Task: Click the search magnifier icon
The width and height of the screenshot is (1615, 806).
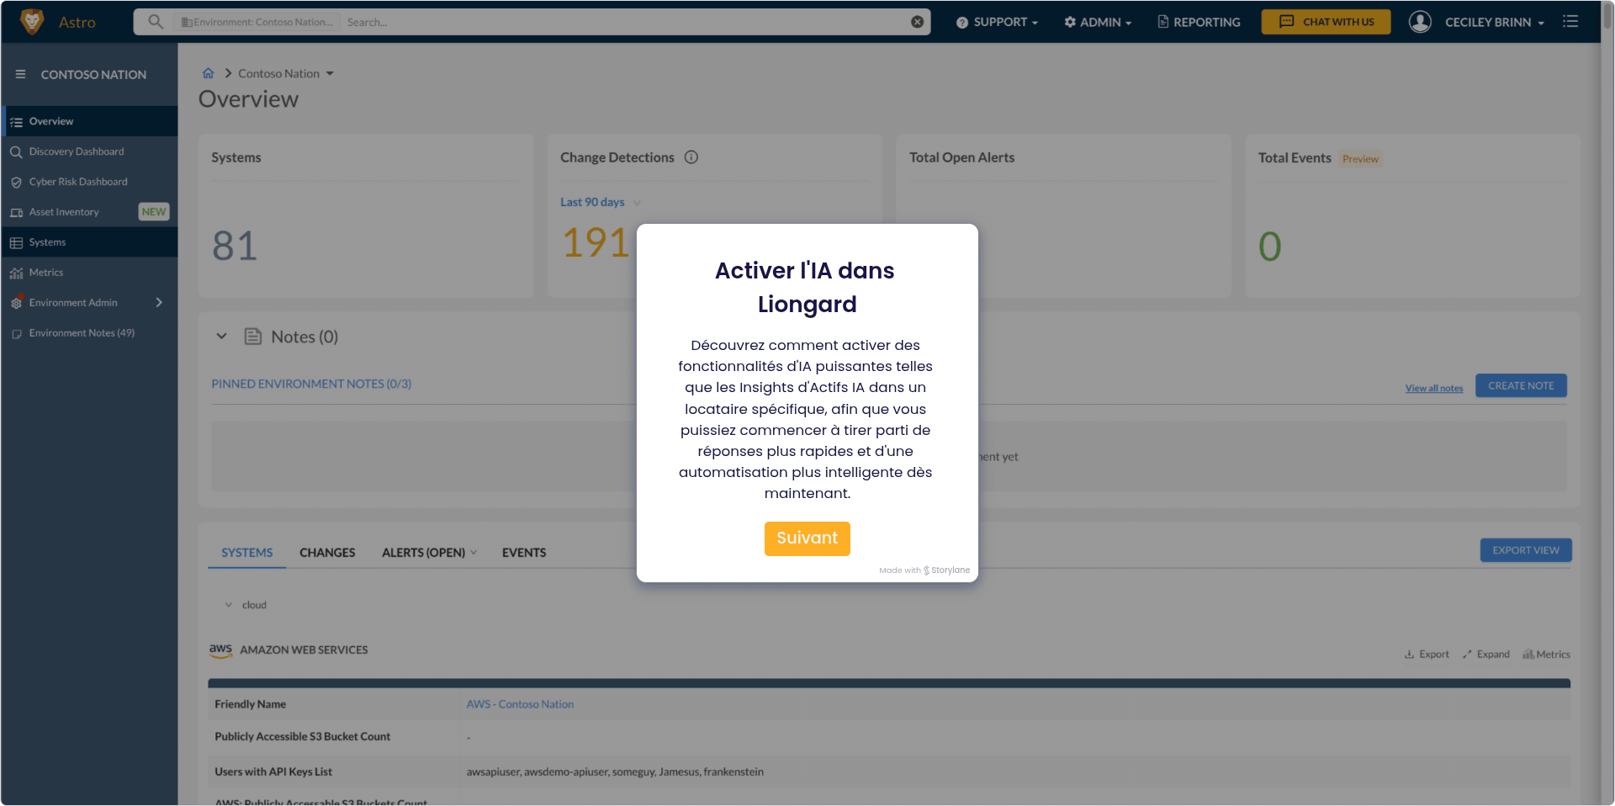Action: (x=156, y=22)
